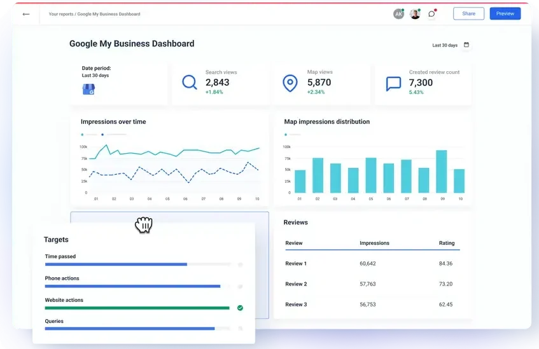
Task: Click the grab hand cursor on Targets widget
Action: coord(144,225)
